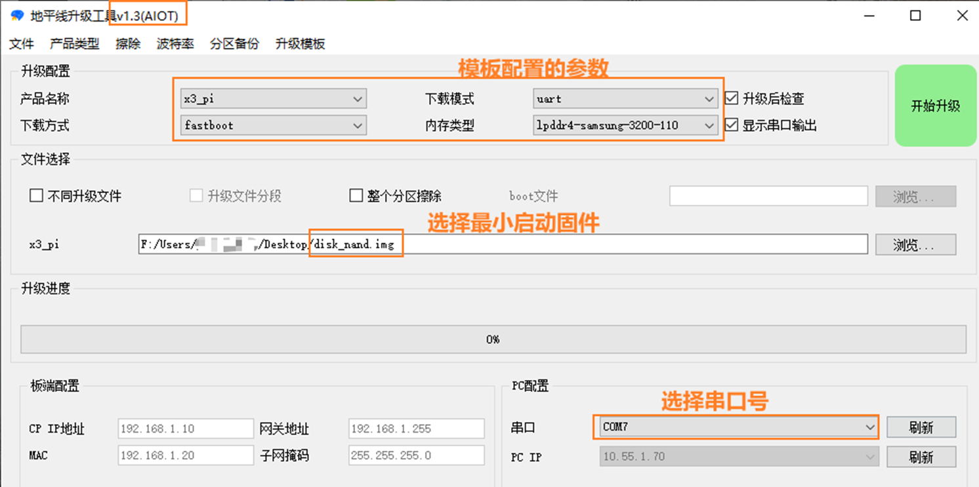Expand the 产品名称 dropdown showing x3_pi
This screenshot has height=487, width=979.
click(x=273, y=99)
